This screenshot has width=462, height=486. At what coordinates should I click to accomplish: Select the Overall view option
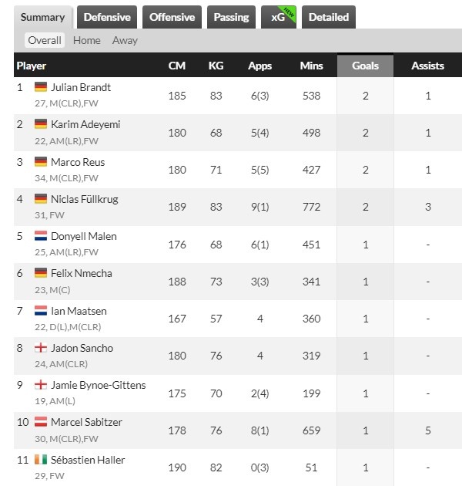pos(45,40)
